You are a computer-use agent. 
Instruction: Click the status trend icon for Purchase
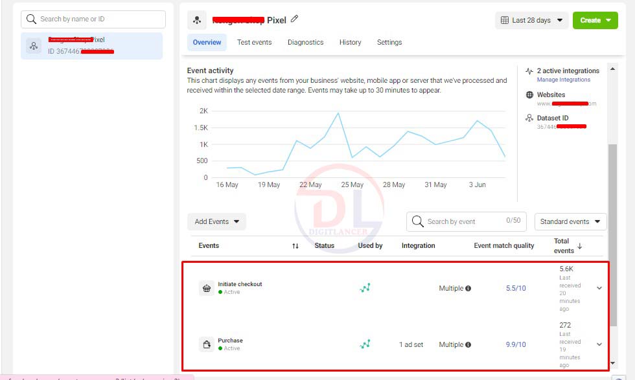365,344
